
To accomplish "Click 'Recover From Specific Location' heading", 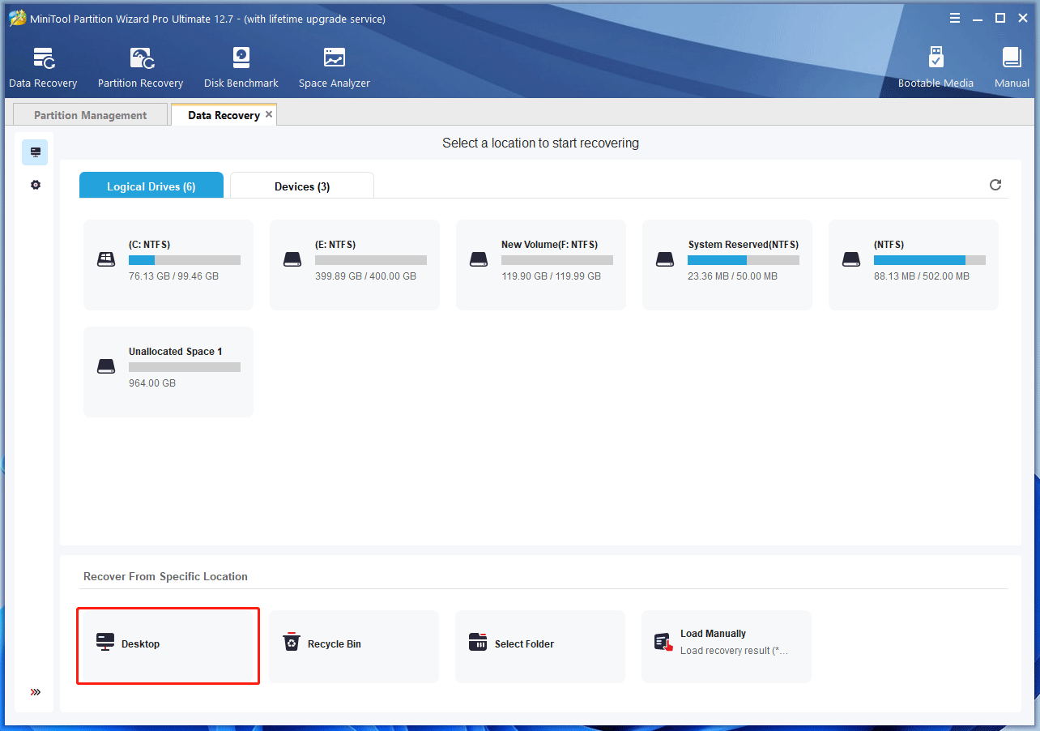I will coord(165,576).
